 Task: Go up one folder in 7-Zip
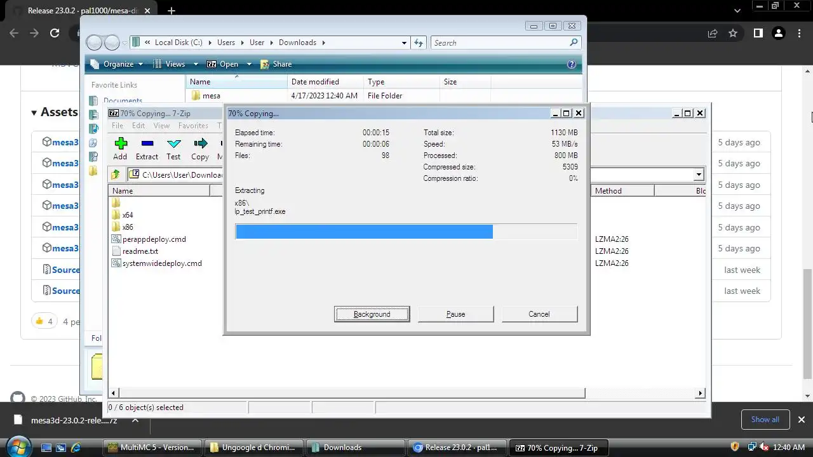(116, 175)
